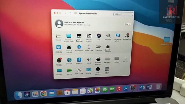The width and height of the screenshot is (185, 104).
Task: Open Time Machine preferences
Action: [98, 69]
